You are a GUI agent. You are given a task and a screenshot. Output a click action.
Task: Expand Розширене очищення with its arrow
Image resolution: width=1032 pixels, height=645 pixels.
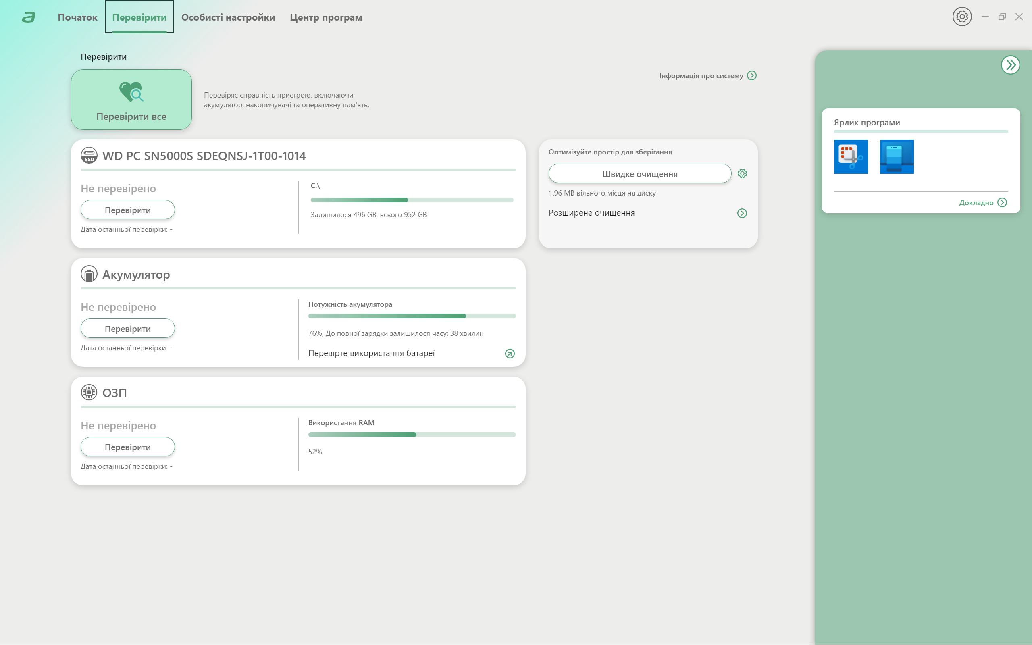click(742, 213)
